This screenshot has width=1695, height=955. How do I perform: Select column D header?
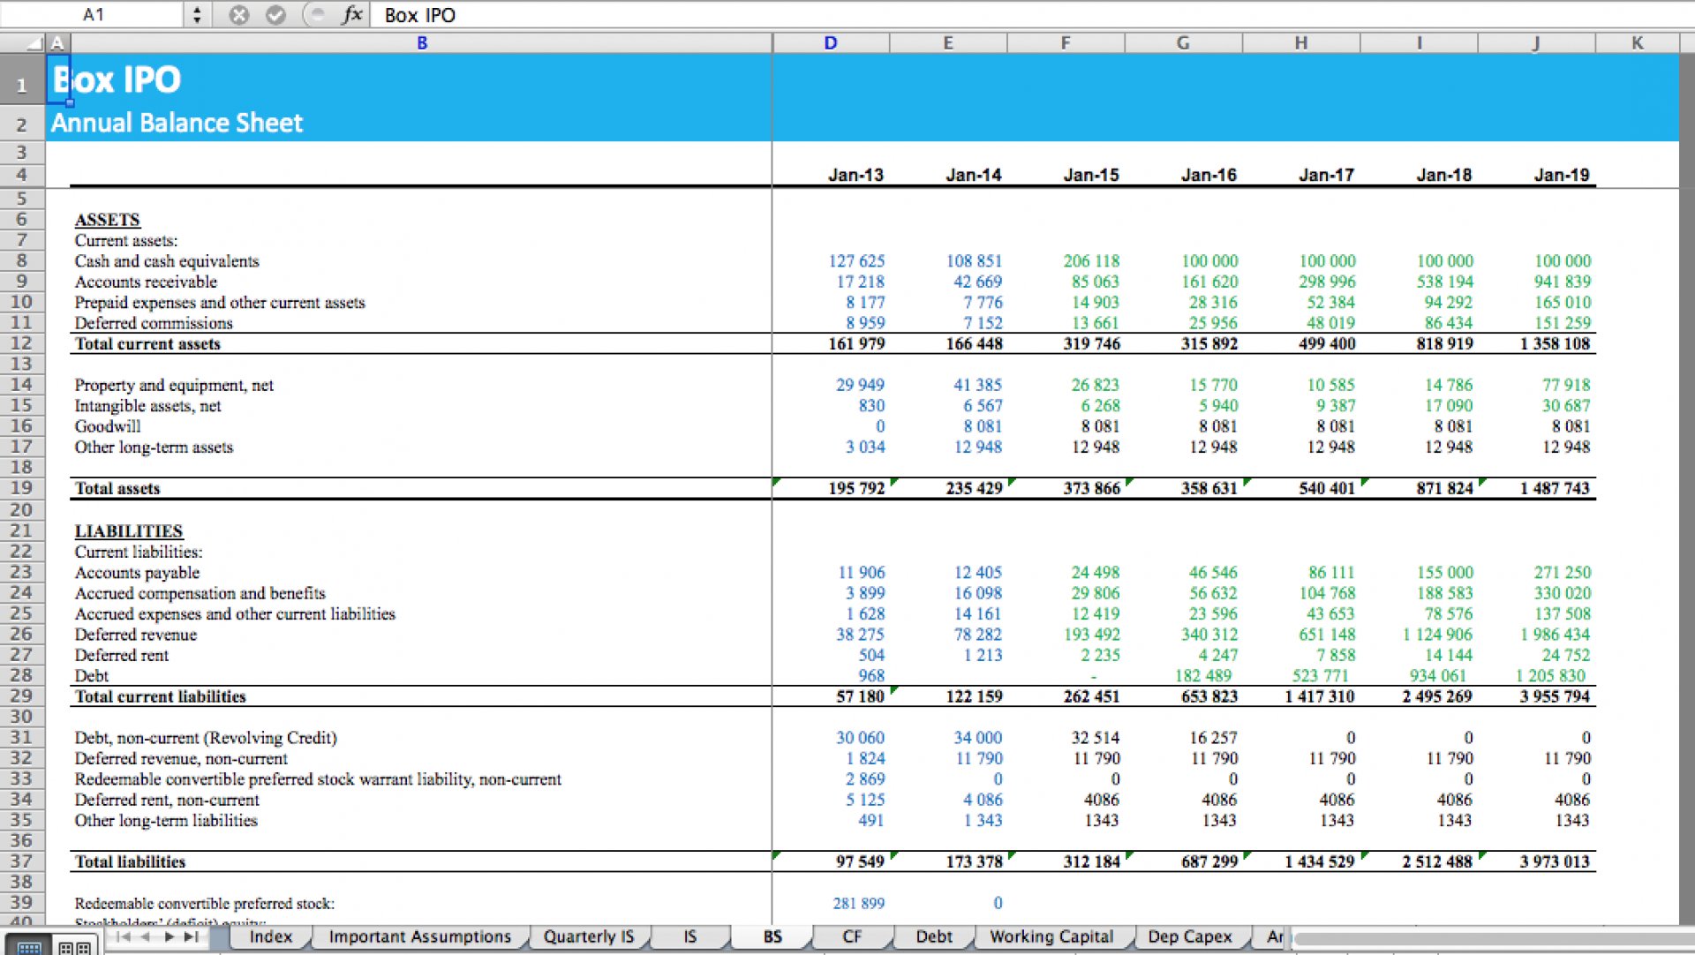click(831, 42)
